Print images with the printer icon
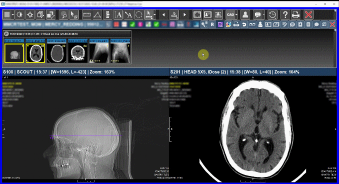This screenshot has height=184, width=339. [295, 14]
